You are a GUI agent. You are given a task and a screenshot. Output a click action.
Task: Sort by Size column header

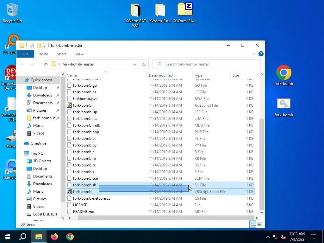tap(243, 75)
